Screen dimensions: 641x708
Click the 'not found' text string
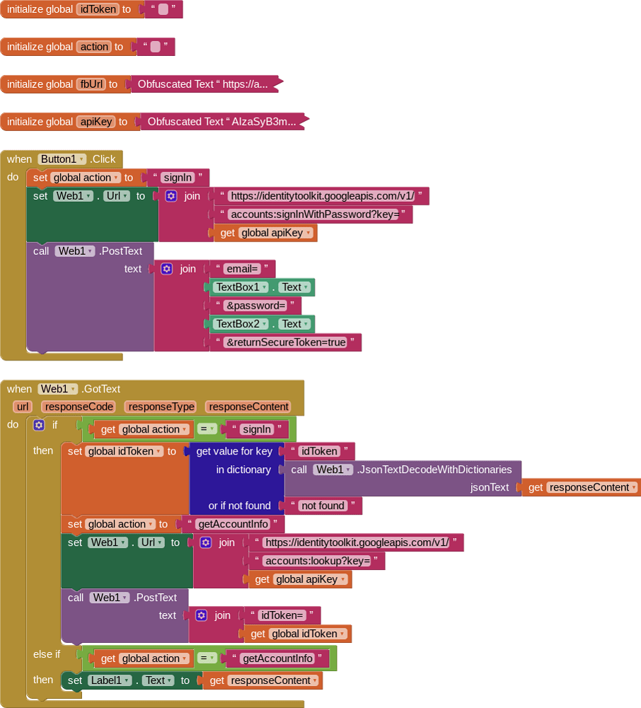323,506
